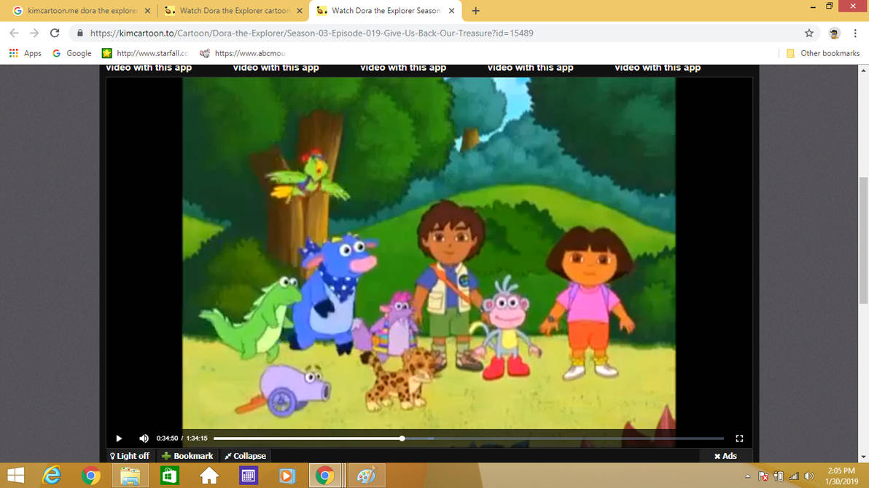Go forward in browser history
The image size is (869, 488).
tap(34, 34)
